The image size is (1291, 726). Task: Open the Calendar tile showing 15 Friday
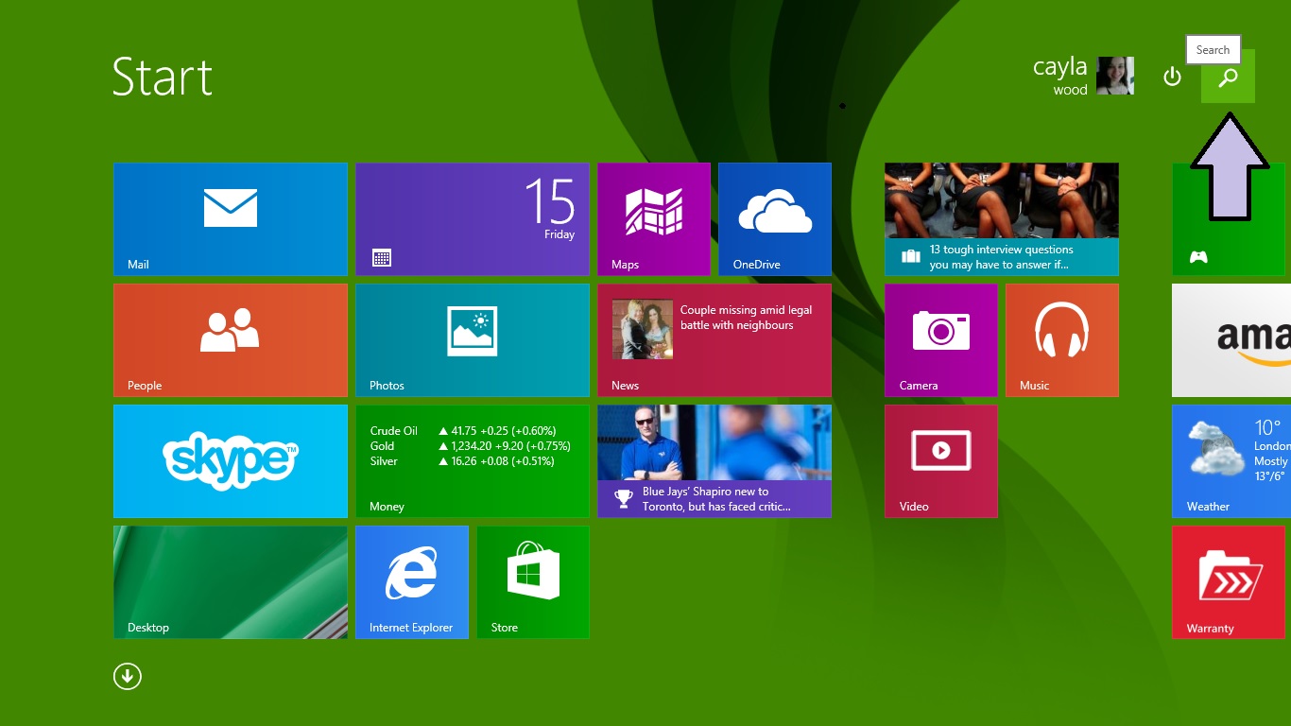coord(473,219)
